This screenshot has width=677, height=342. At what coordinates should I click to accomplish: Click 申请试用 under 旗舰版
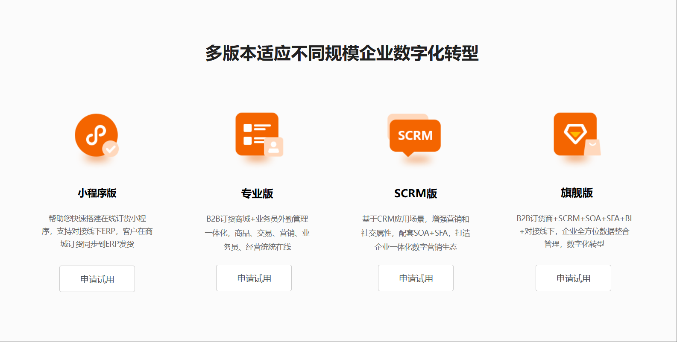[x=573, y=278]
